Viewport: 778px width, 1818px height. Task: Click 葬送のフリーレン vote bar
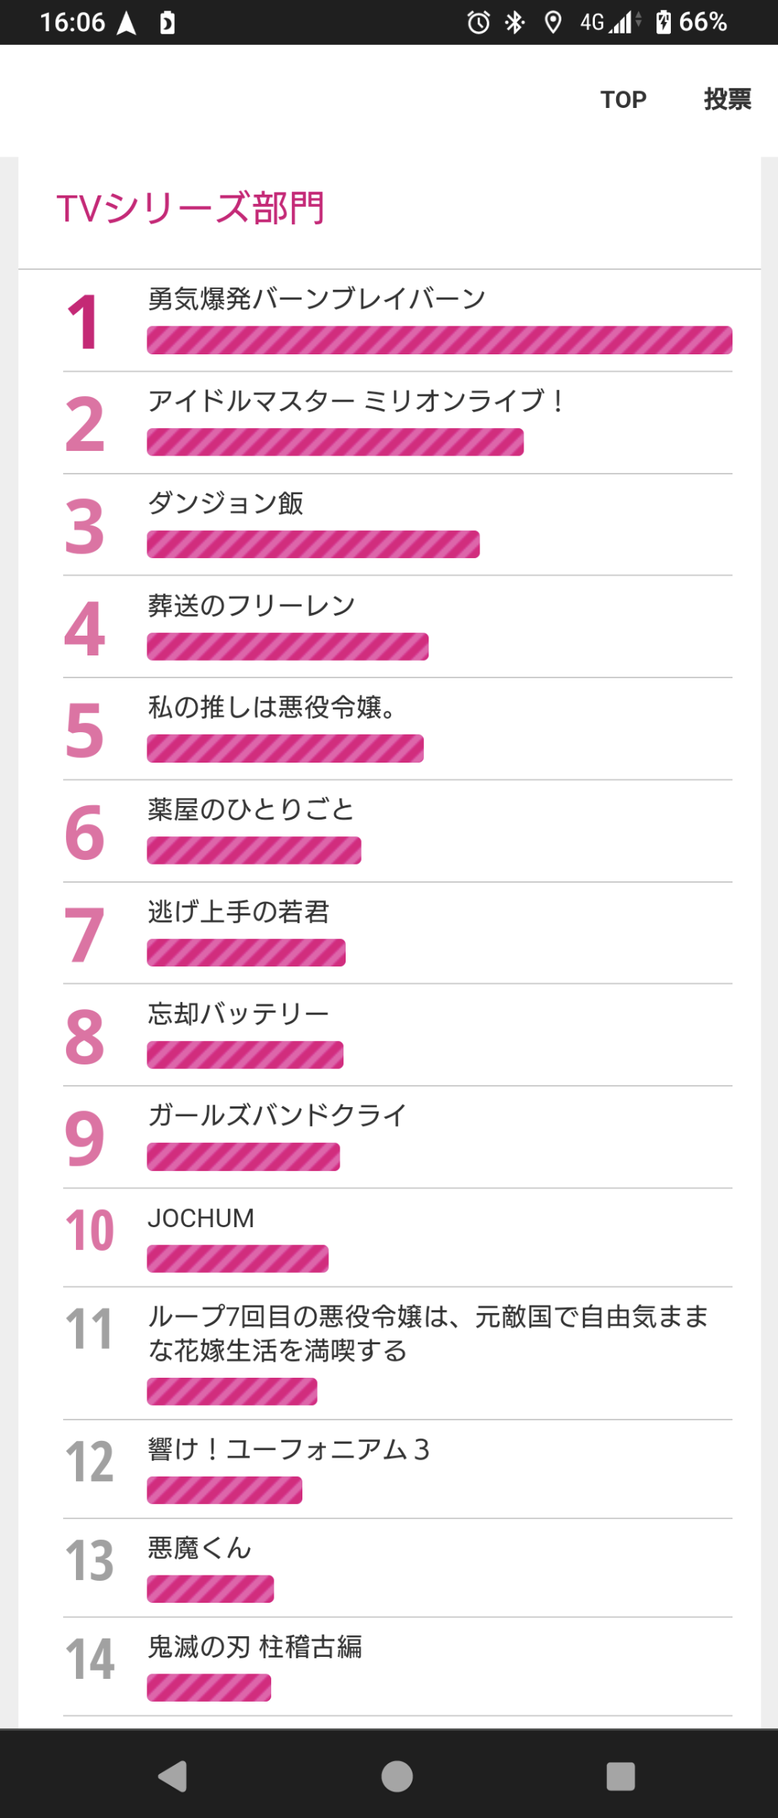(x=287, y=646)
